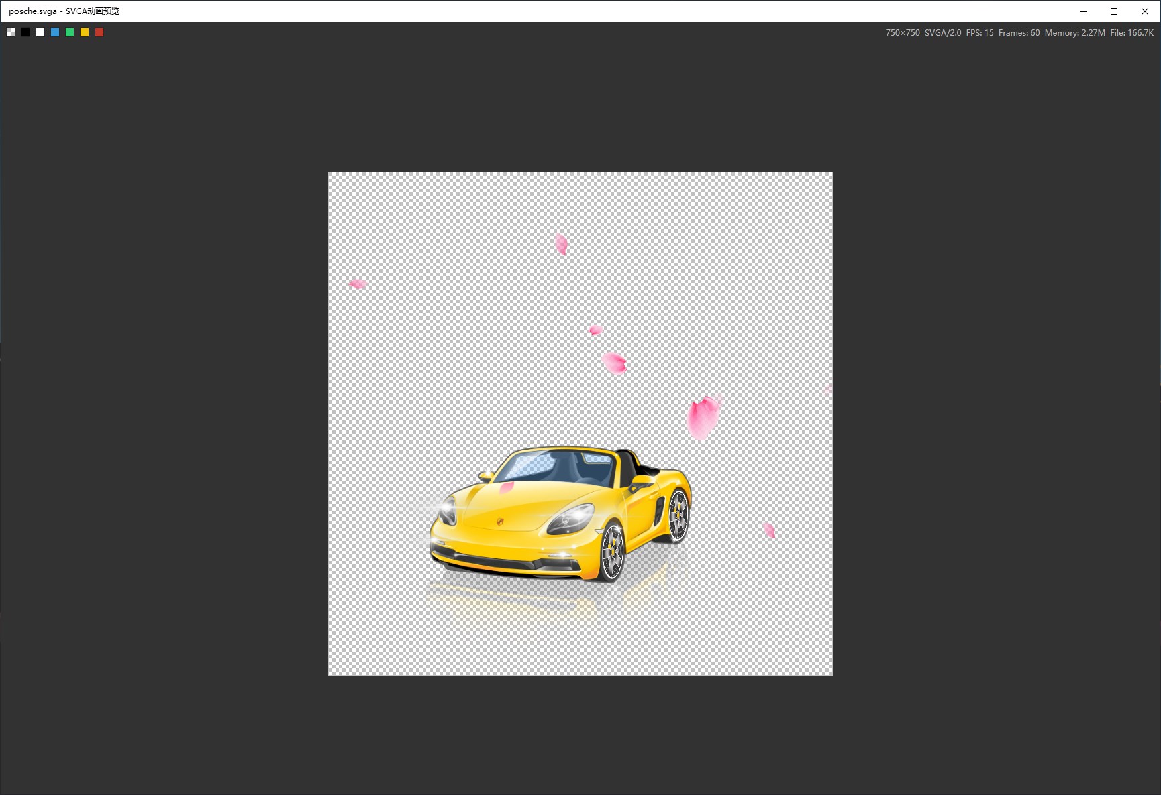Image resolution: width=1161 pixels, height=795 pixels.
Task: Set canvas background to blue
Action: click(x=55, y=32)
